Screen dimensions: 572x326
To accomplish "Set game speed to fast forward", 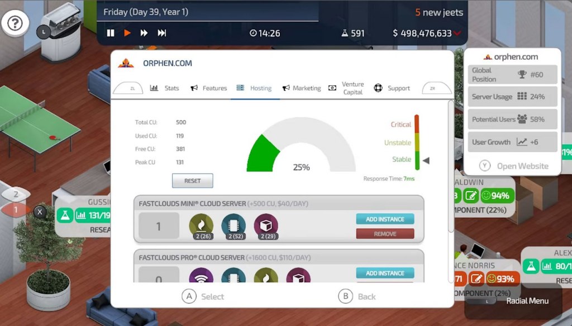I will (x=144, y=33).
